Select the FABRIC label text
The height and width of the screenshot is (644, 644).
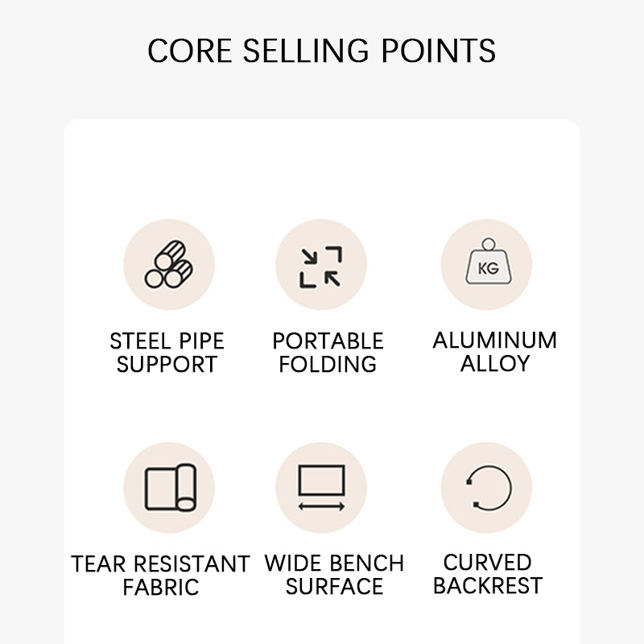pyautogui.click(x=160, y=588)
